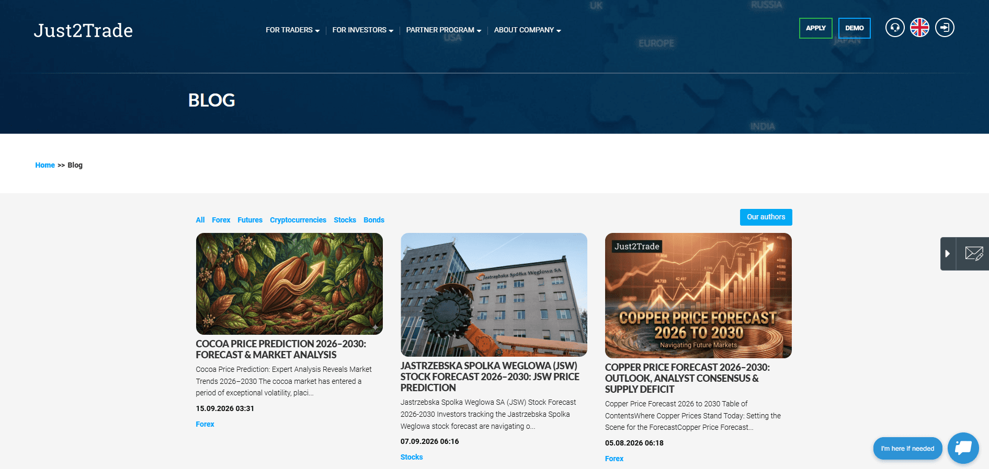Open the Jastrzebska Spolka Weglowa article title
This screenshot has width=989, height=469.
tap(490, 377)
